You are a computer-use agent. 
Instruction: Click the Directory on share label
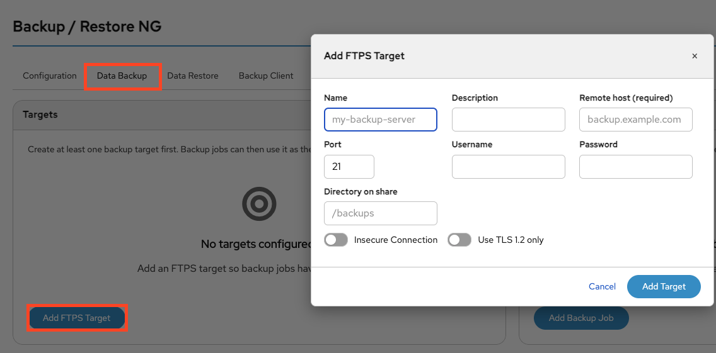(x=361, y=191)
